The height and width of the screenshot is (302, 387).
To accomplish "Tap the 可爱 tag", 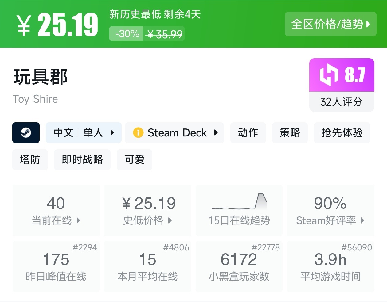I will click(134, 160).
